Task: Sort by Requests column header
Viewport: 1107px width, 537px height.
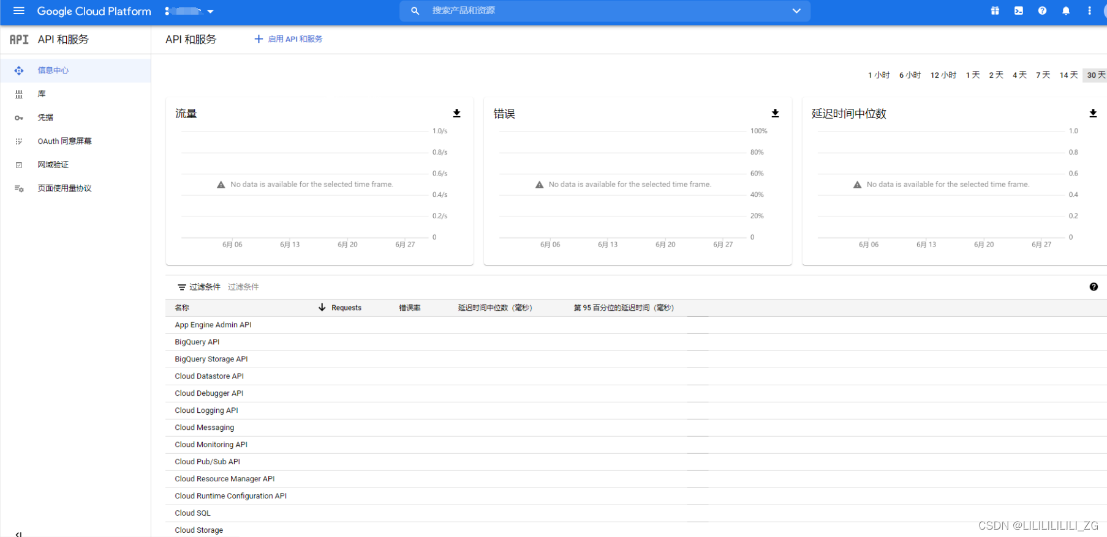Action: pyautogui.click(x=346, y=308)
